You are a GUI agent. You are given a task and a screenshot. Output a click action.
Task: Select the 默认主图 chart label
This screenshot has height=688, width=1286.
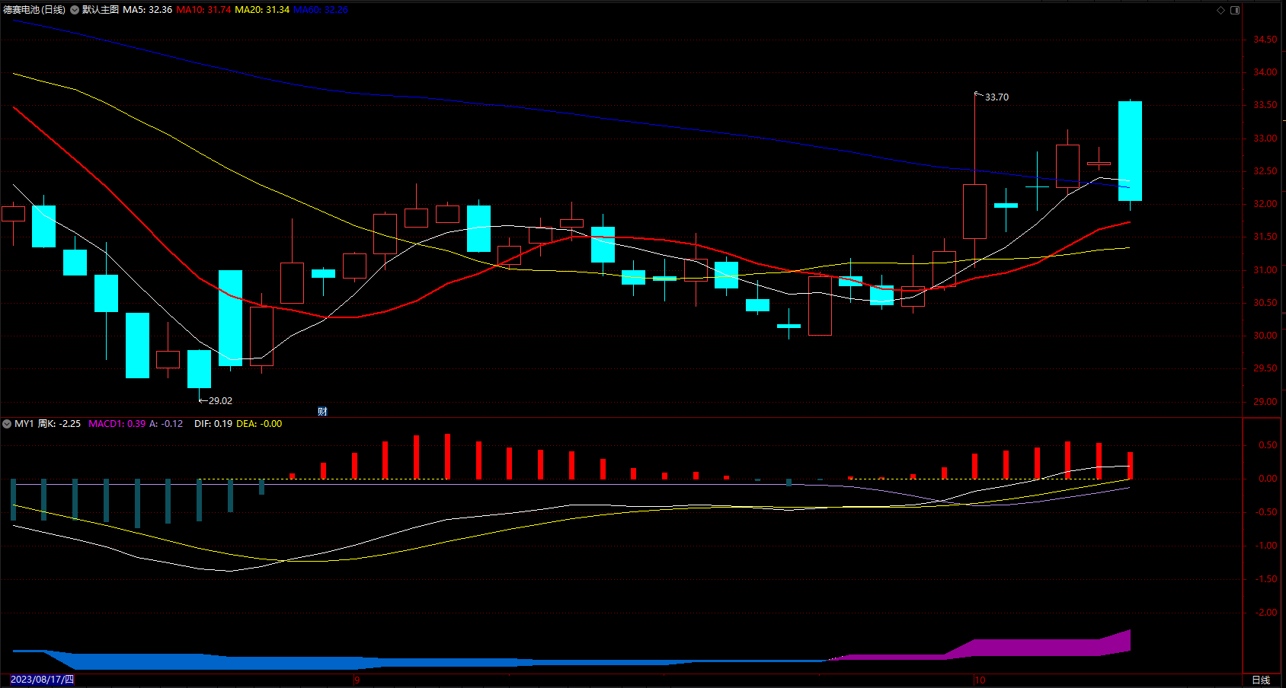coord(101,10)
